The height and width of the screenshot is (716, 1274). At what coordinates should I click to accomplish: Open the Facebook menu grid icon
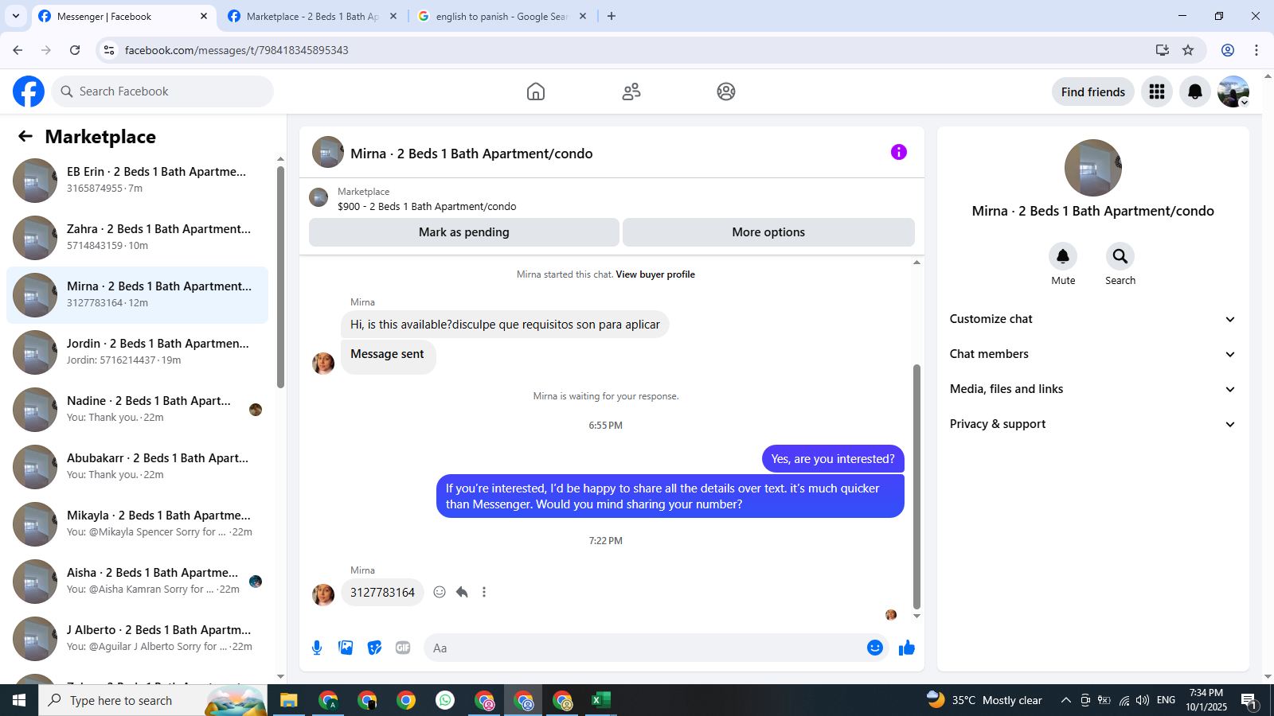click(x=1157, y=91)
